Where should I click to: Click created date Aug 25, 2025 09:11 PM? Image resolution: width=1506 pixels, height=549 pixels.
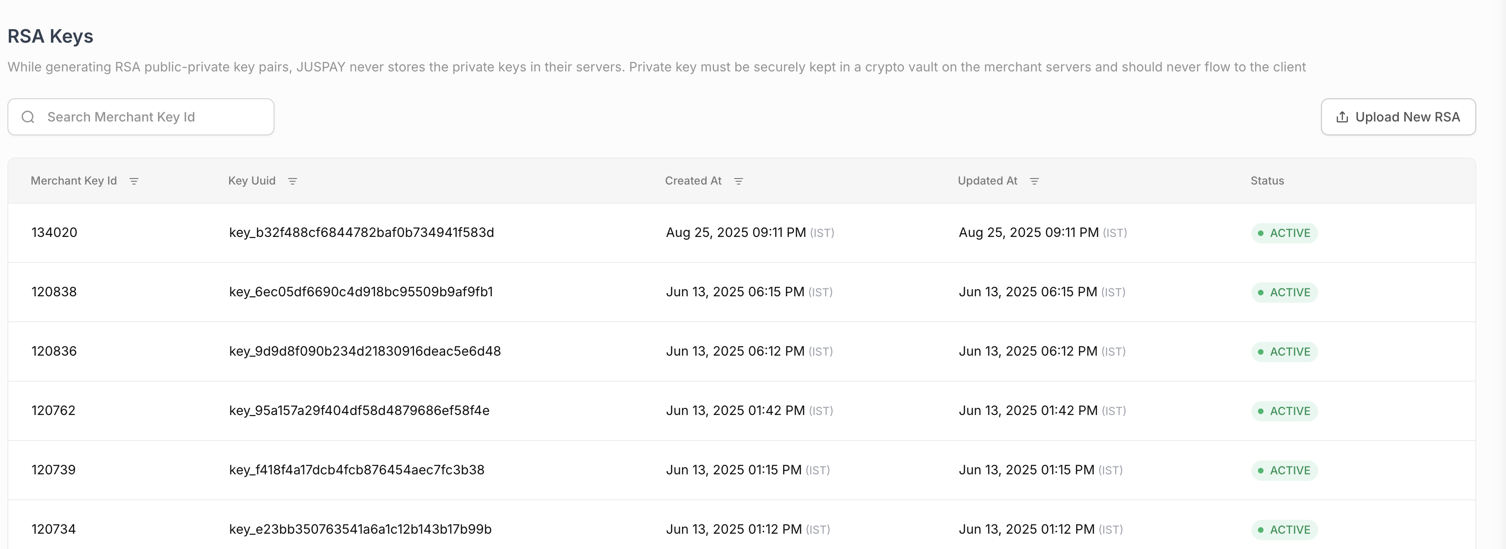(x=735, y=233)
